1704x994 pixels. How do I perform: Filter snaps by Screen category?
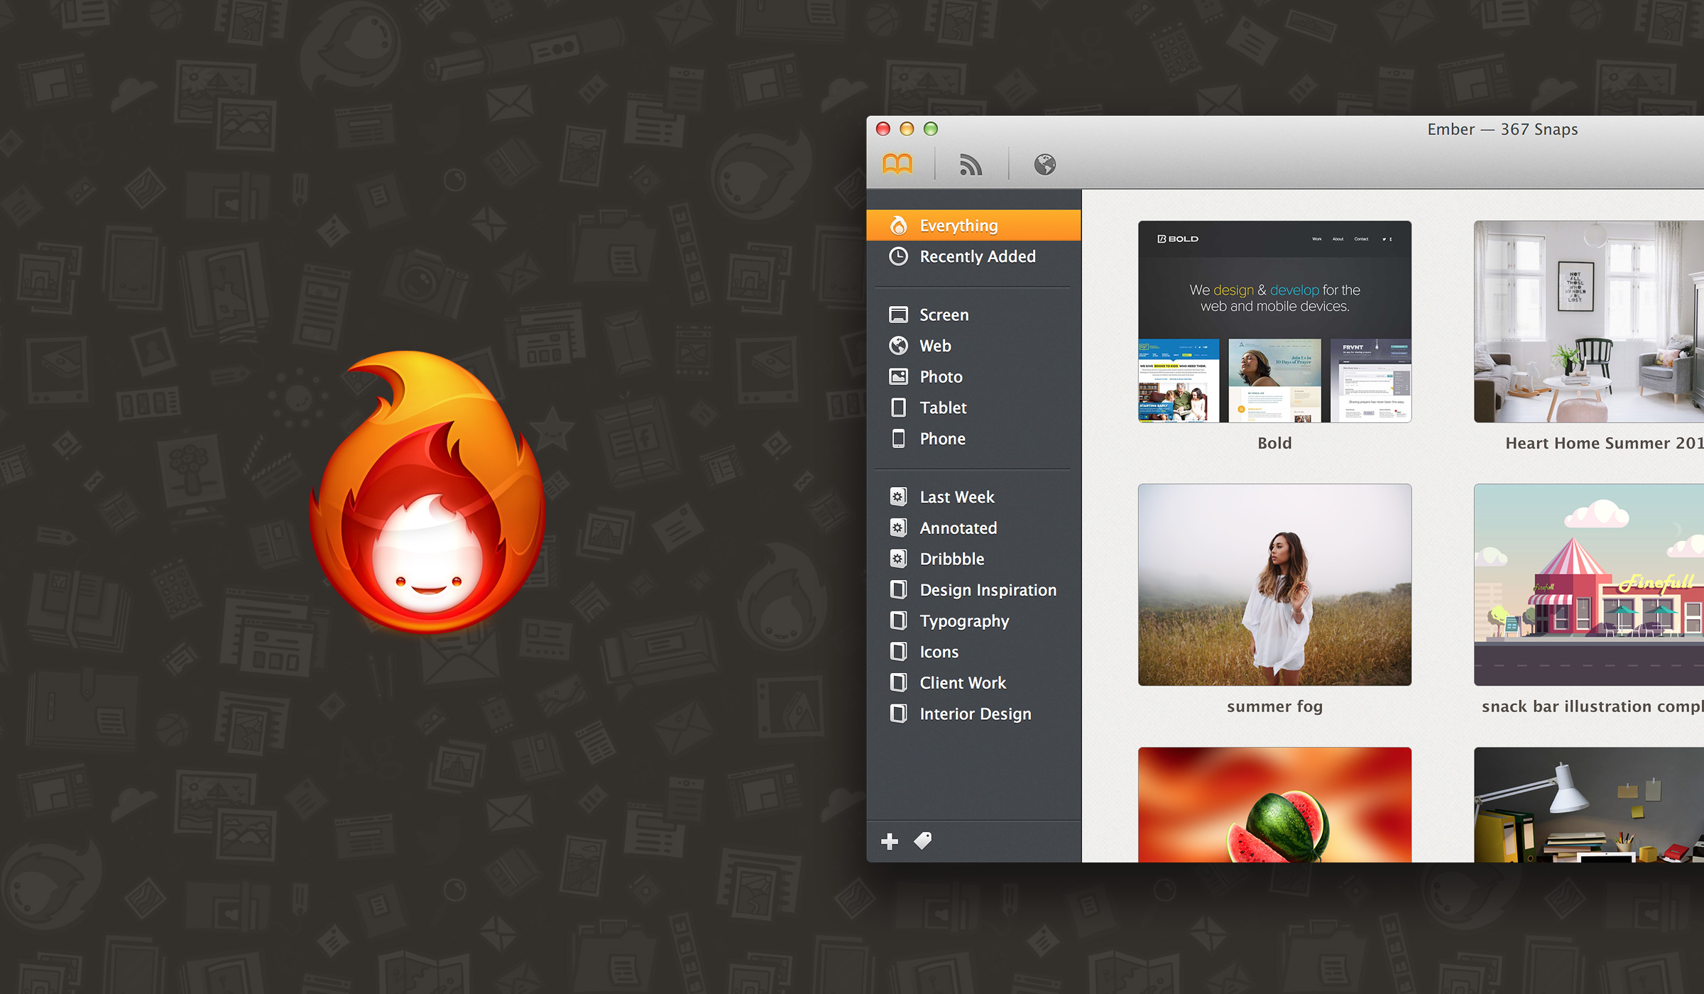pyautogui.click(x=944, y=315)
